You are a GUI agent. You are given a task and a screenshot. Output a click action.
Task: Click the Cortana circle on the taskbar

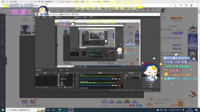coord(48,110)
